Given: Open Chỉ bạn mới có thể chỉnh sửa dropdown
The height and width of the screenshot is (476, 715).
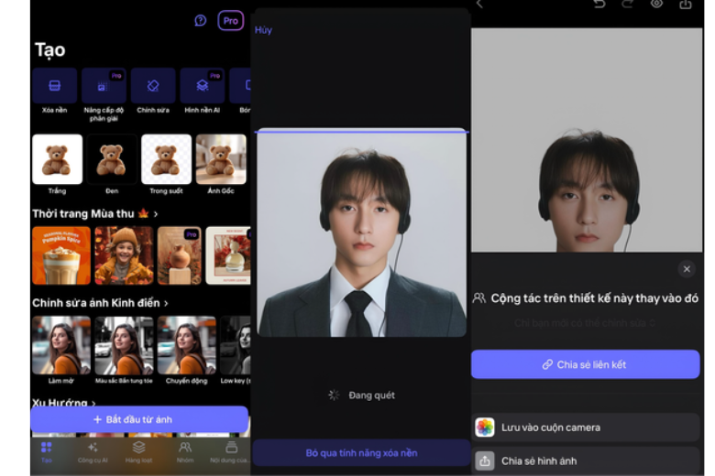Looking at the screenshot, I should click(585, 323).
